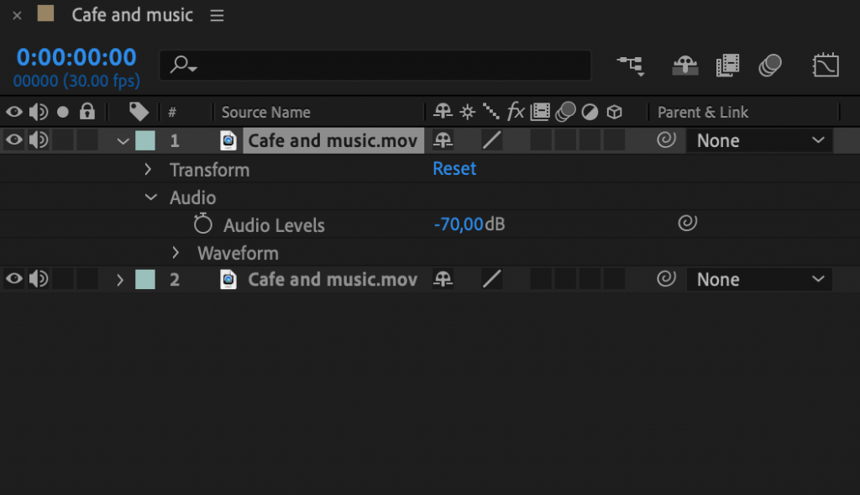Toggle the quality switch on layer 1
This screenshot has height=495, width=860.
pyautogui.click(x=491, y=140)
